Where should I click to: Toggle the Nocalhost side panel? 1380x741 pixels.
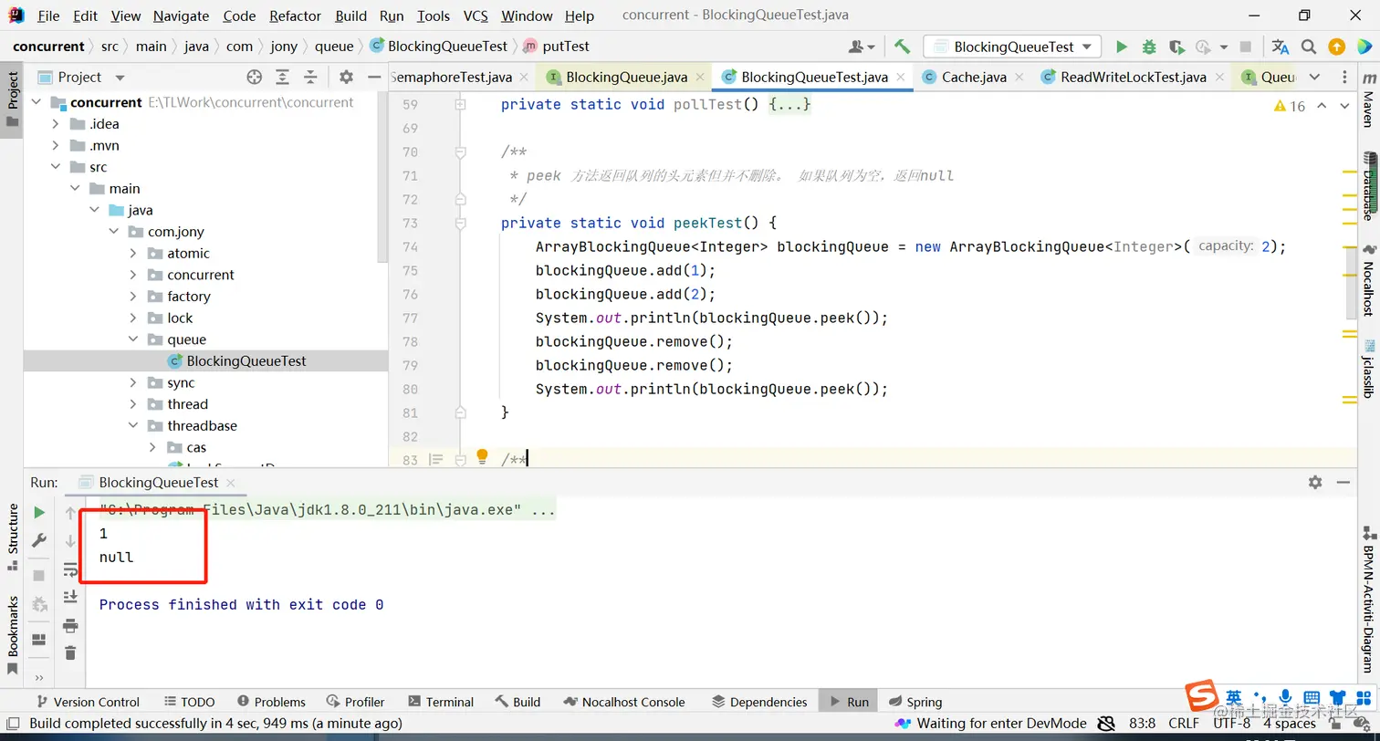[x=1368, y=280]
